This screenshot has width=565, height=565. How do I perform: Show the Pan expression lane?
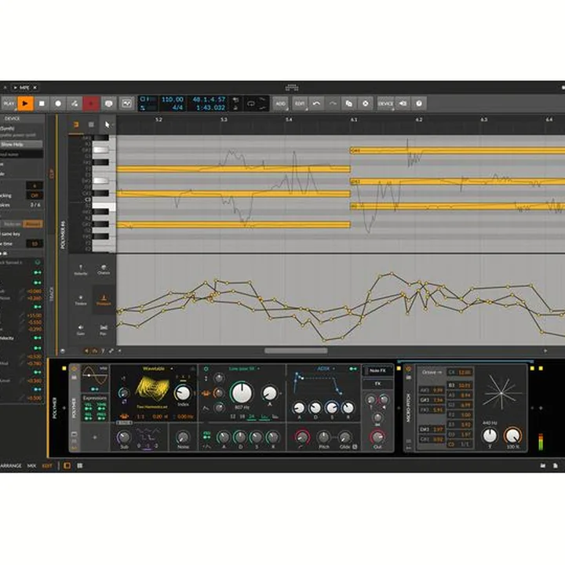point(104,330)
